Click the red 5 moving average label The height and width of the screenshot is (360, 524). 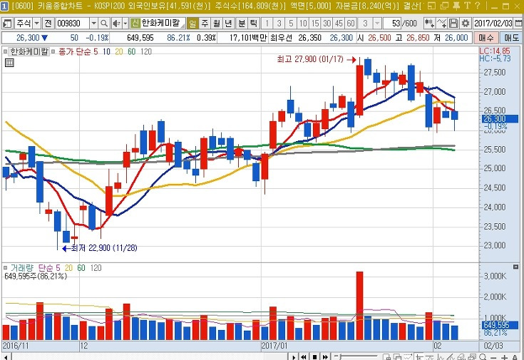point(96,52)
